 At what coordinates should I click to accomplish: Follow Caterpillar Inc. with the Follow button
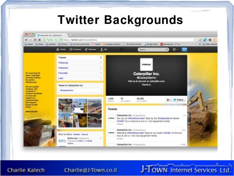pyautogui.click(x=179, y=100)
